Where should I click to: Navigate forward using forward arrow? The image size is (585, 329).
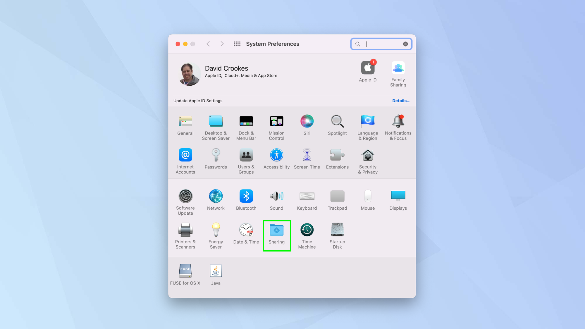[x=222, y=43]
